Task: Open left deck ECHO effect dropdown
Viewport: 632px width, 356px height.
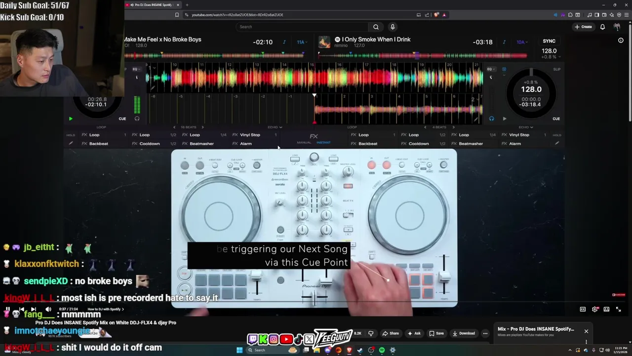Action: click(275, 127)
